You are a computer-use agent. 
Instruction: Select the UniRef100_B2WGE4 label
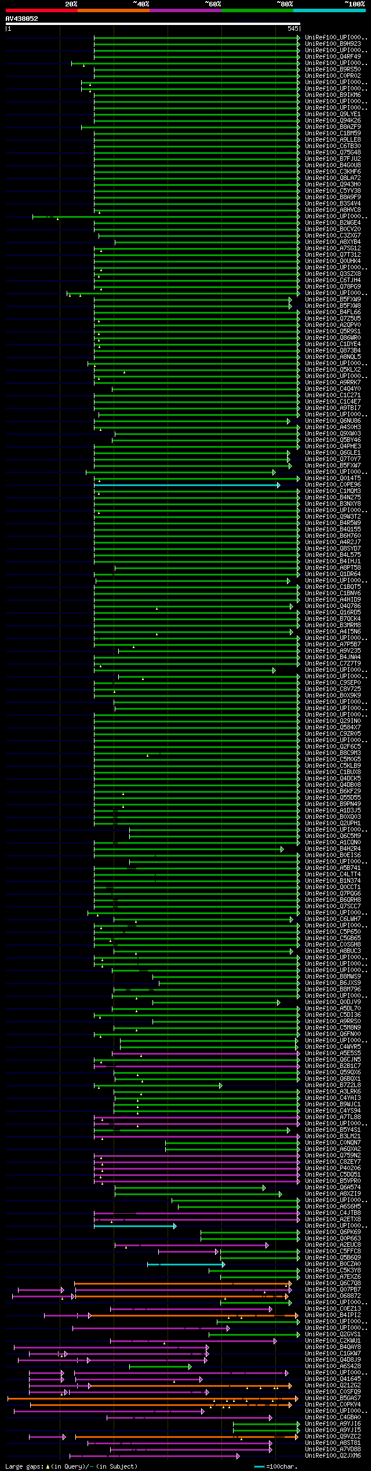333,222
